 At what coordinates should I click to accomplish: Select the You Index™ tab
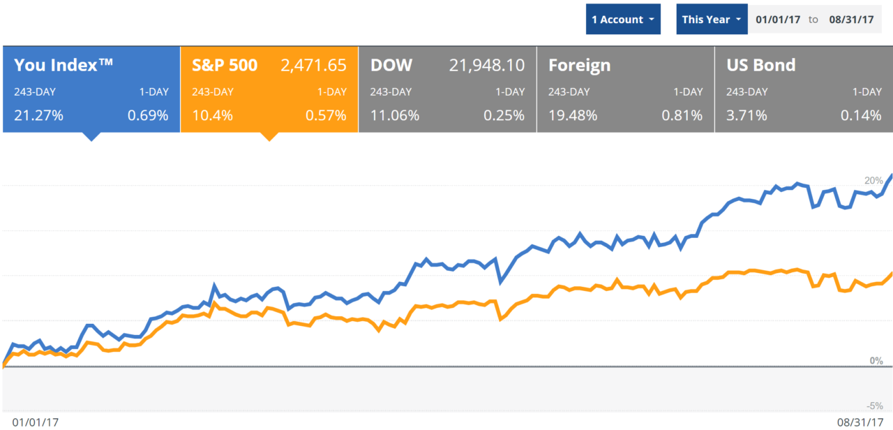click(91, 89)
